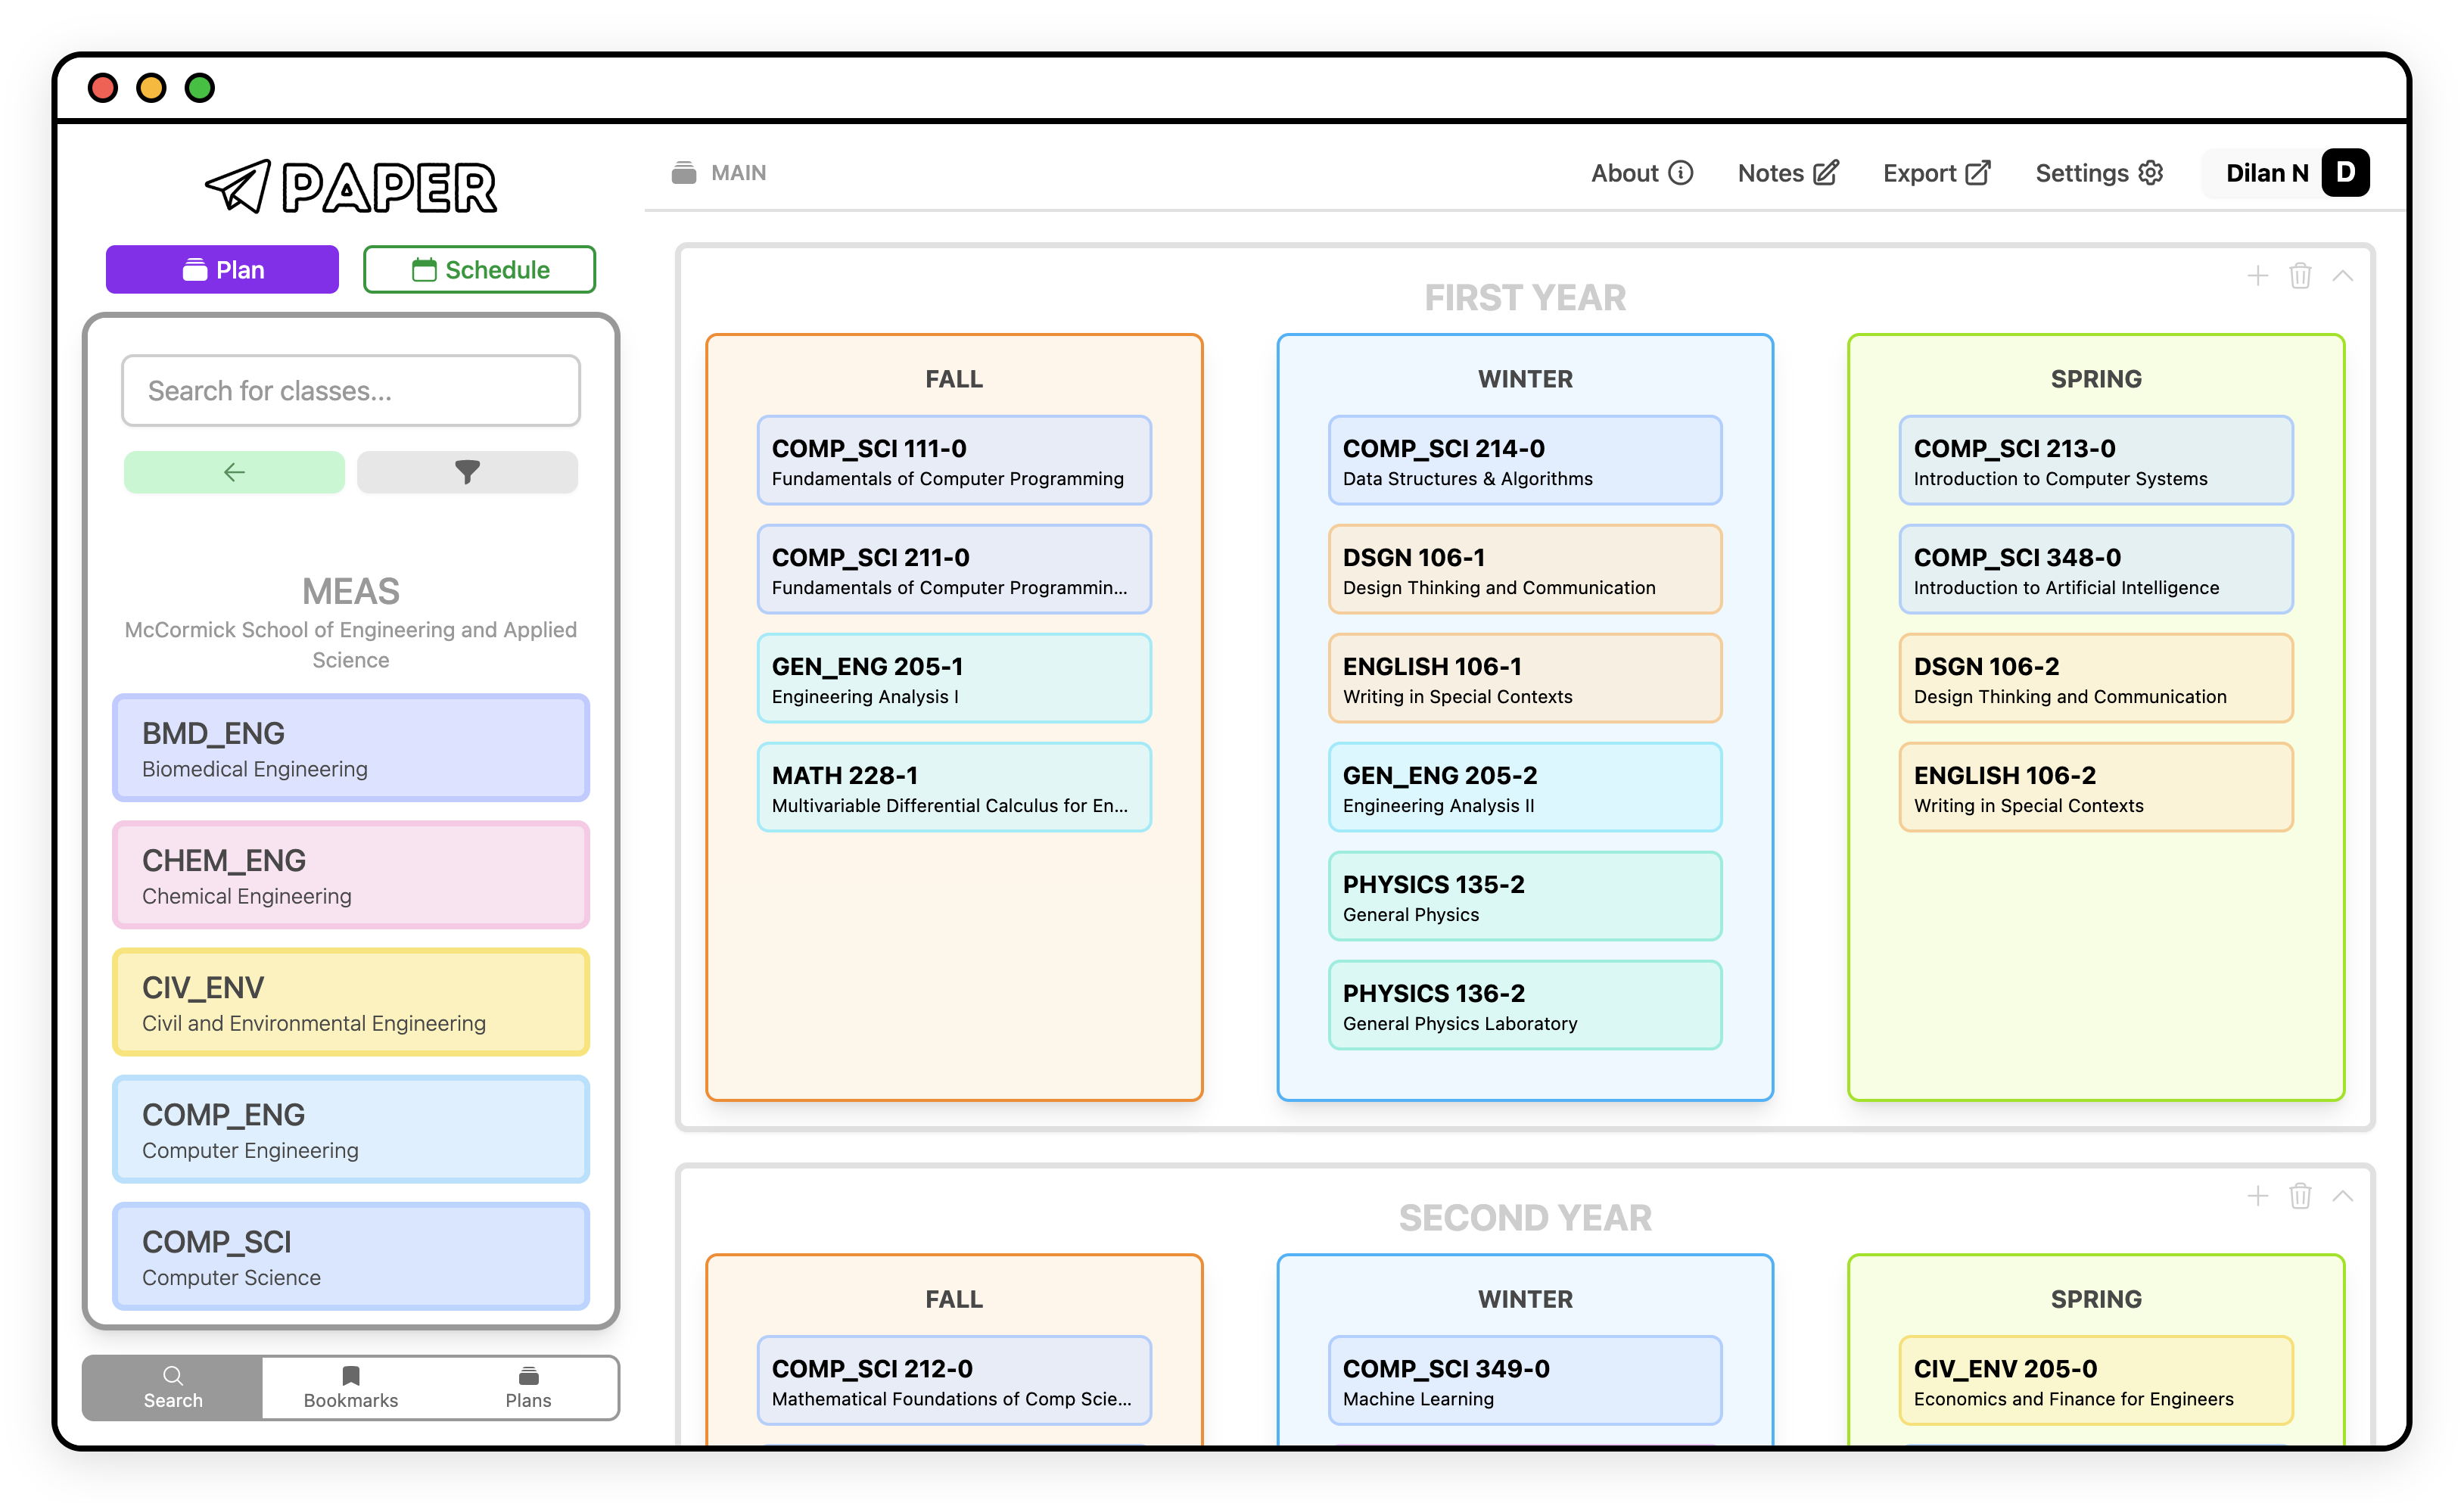
Task: Open the Plans tab
Action: (x=528, y=1387)
